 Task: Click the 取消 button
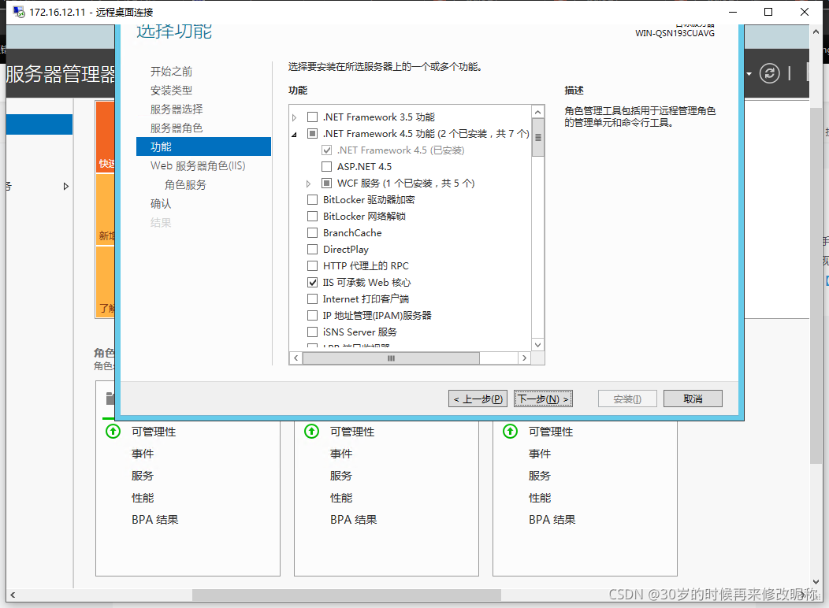point(693,399)
